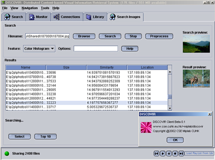
Task: Click results list scroll up arrow
Action: pyautogui.click(x=170, y=72)
